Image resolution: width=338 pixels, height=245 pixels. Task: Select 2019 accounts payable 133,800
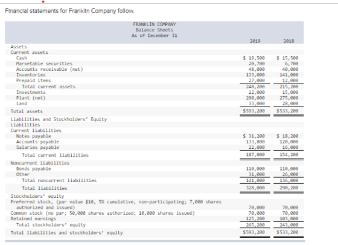click(x=255, y=142)
